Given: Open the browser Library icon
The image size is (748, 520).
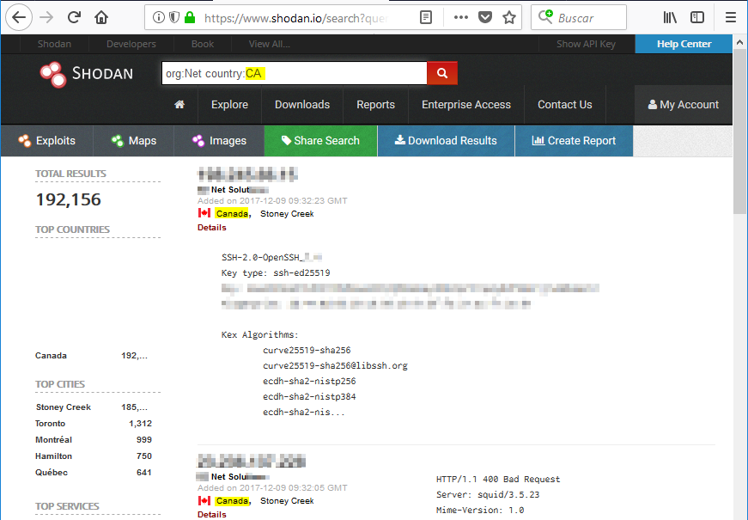Looking at the screenshot, I should coord(672,17).
